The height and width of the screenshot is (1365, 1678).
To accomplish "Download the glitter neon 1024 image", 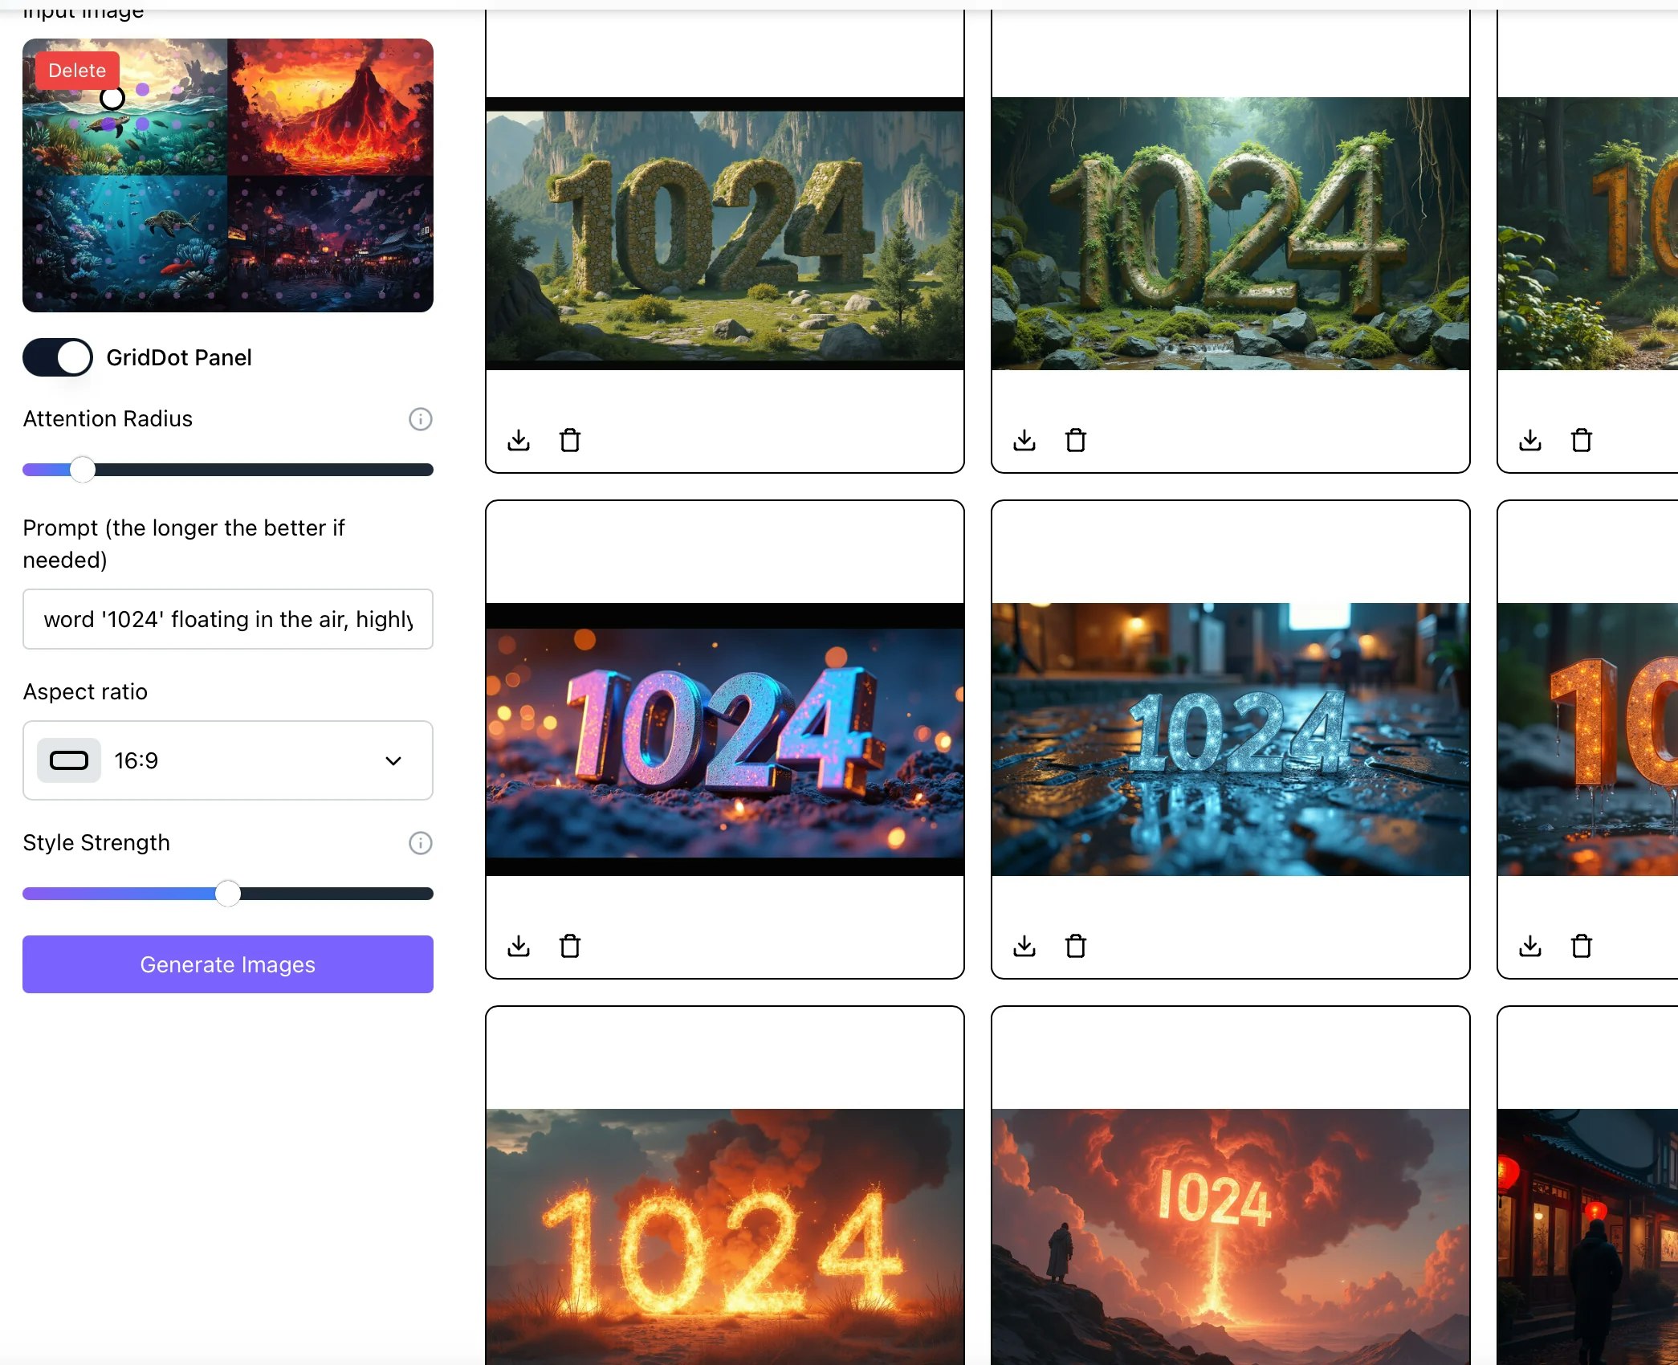I will 519,946.
